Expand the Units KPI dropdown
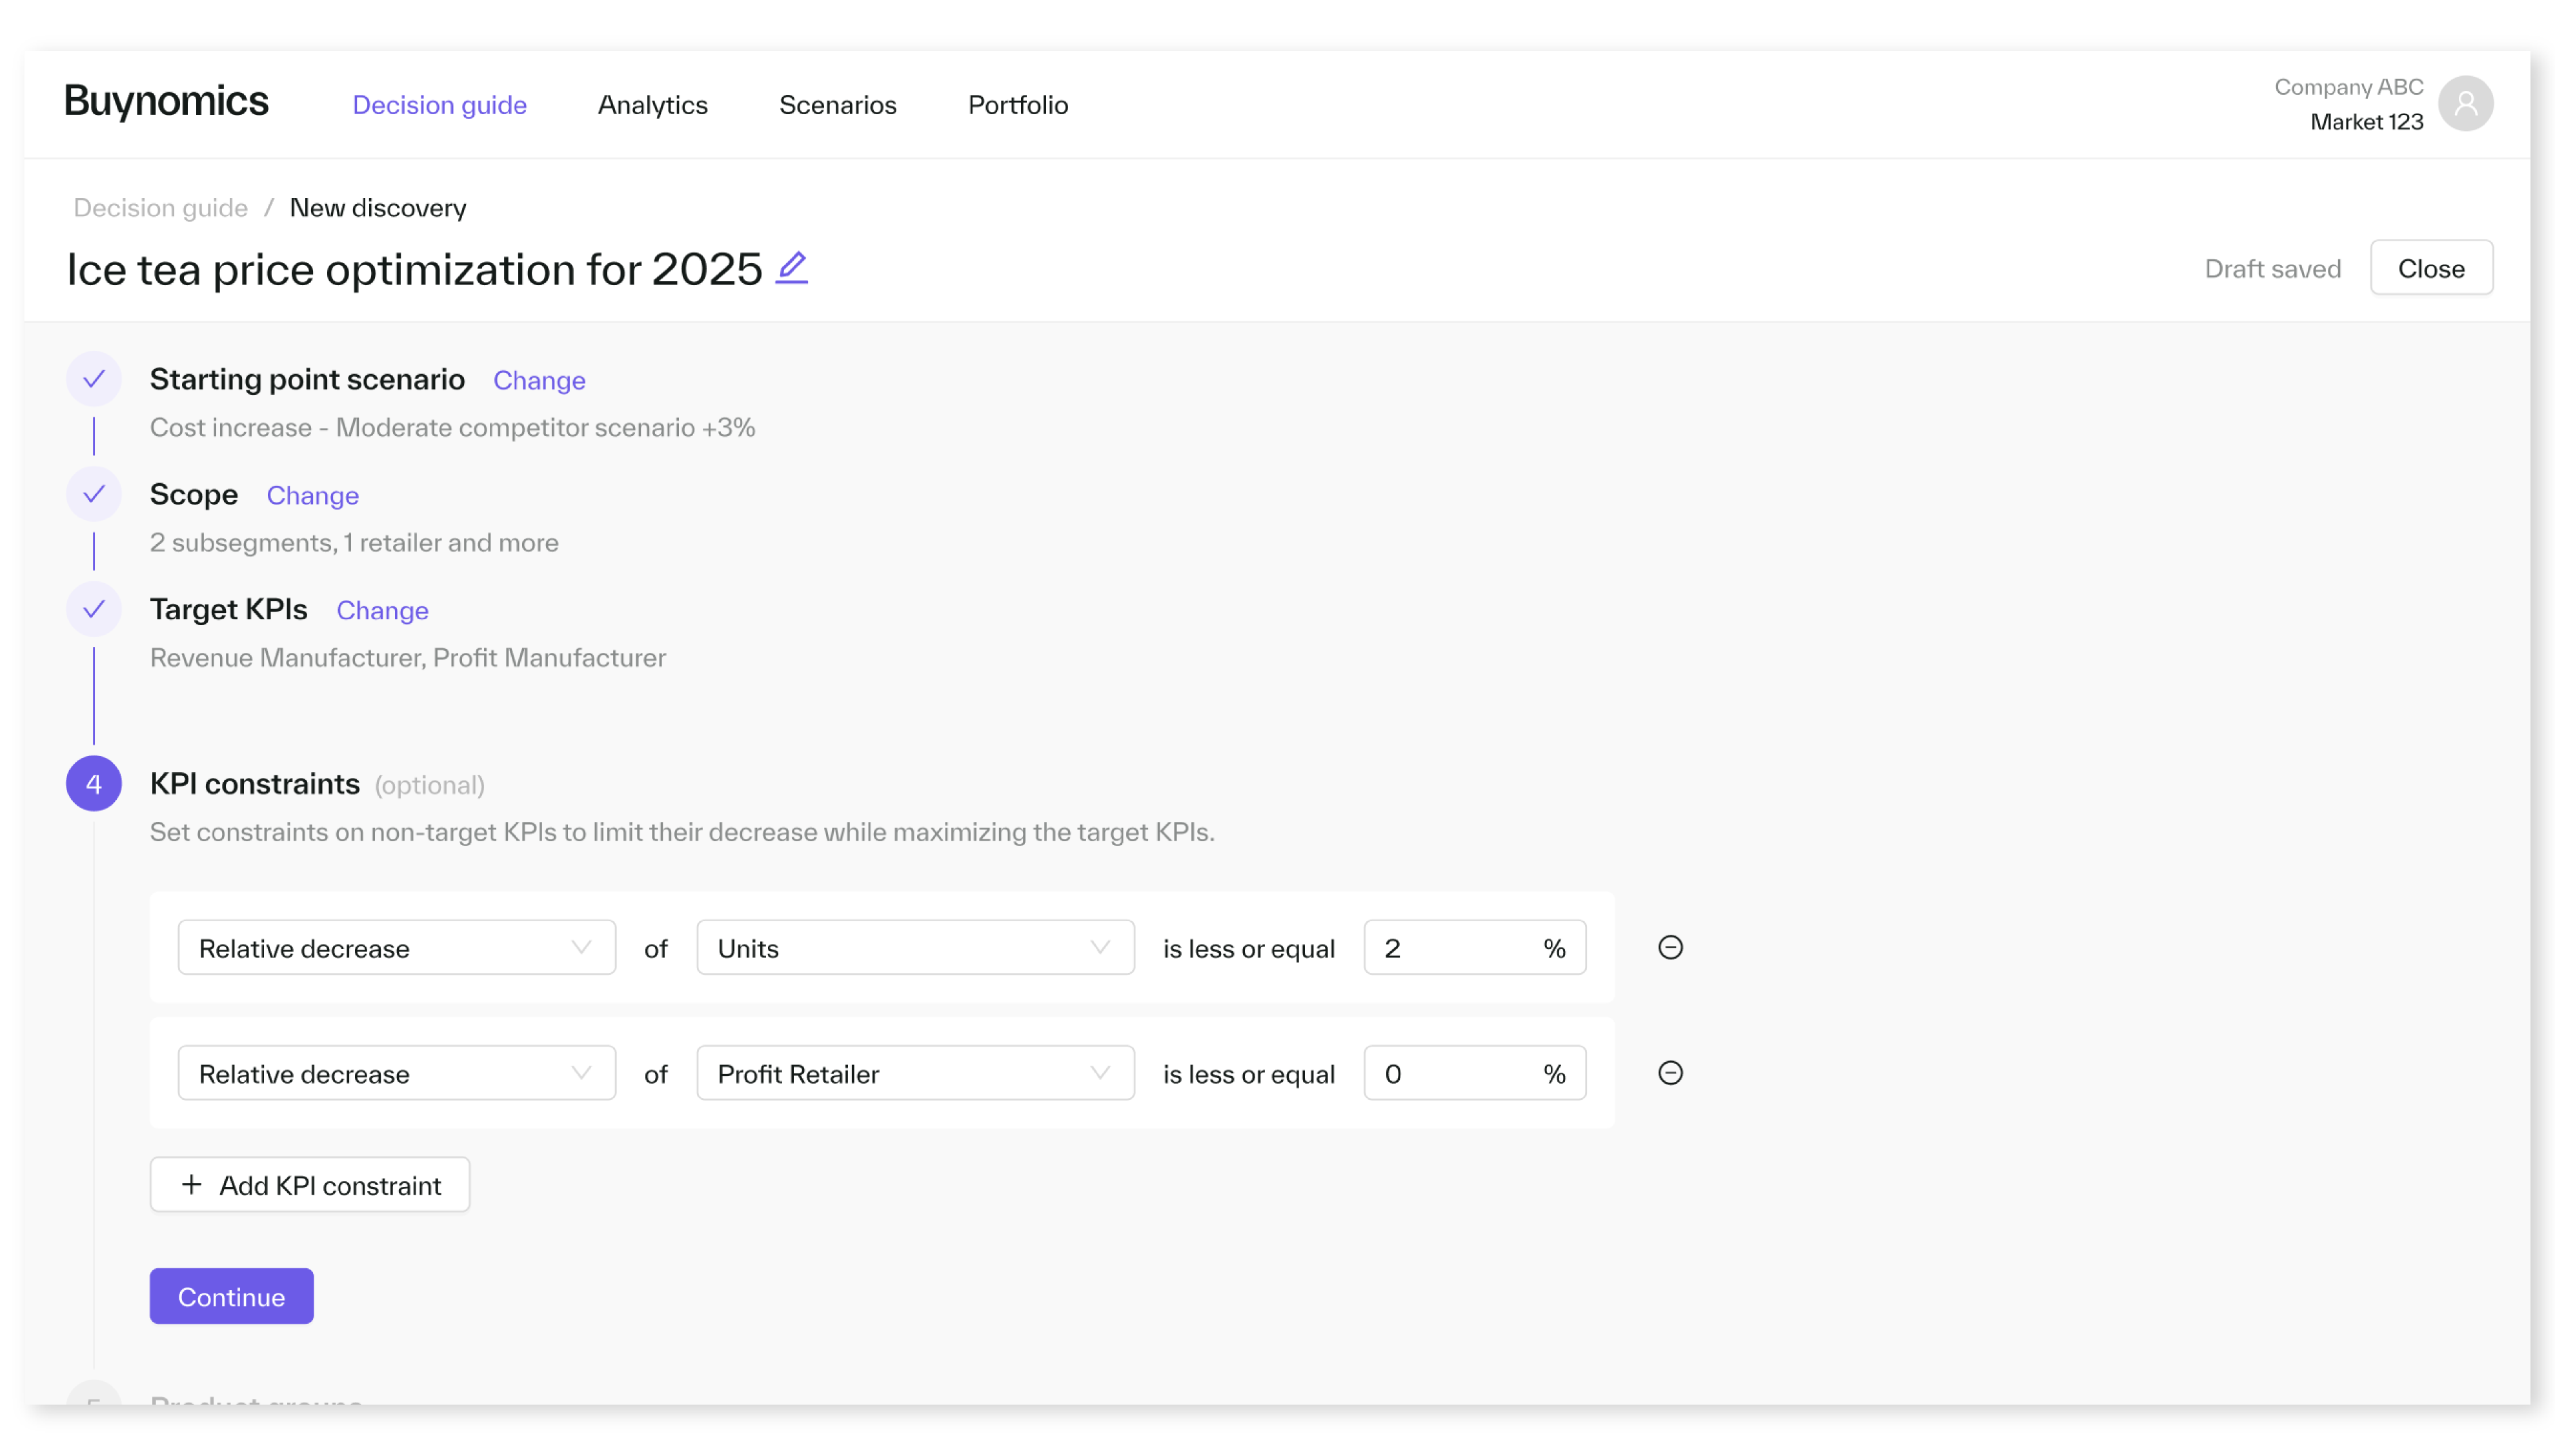Screen dimensions: 2555x1456 click(914, 947)
